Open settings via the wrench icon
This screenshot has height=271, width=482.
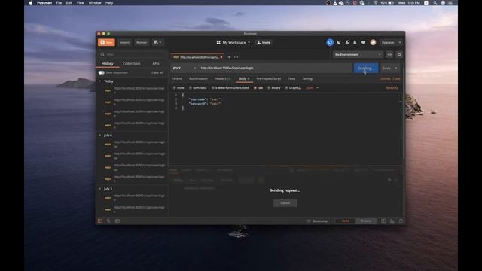coord(347,42)
